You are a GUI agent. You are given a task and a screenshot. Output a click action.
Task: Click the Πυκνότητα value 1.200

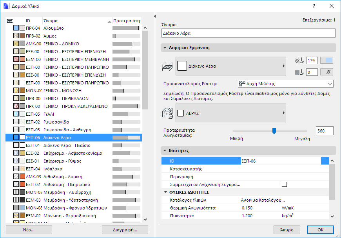click(x=247, y=216)
